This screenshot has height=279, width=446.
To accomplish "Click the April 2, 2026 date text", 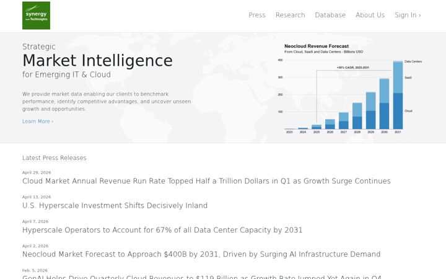I will pyautogui.click(x=35, y=246).
